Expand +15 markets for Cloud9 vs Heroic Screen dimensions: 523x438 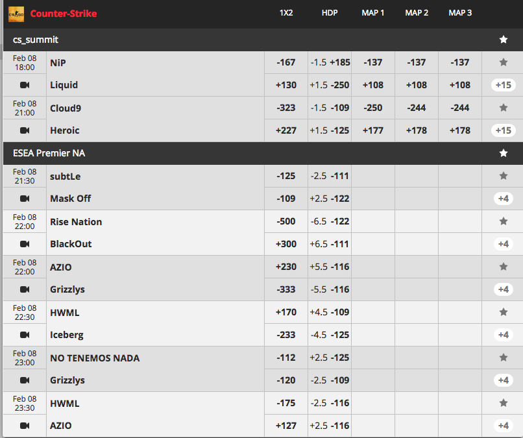[x=504, y=130]
